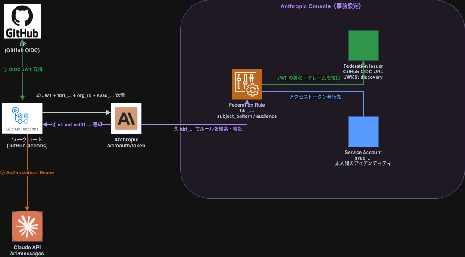This screenshot has height=257, width=465.
Task: Select the "② JWT + fdrl_... + org_id + svac_... 送信" label
Action: point(80,95)
